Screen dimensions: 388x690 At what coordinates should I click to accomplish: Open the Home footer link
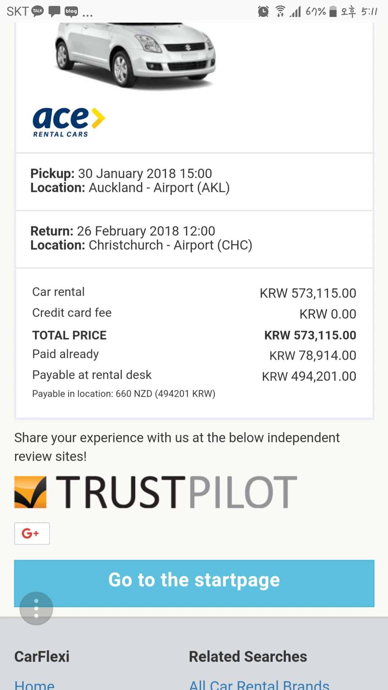click(x=34, y=685)
